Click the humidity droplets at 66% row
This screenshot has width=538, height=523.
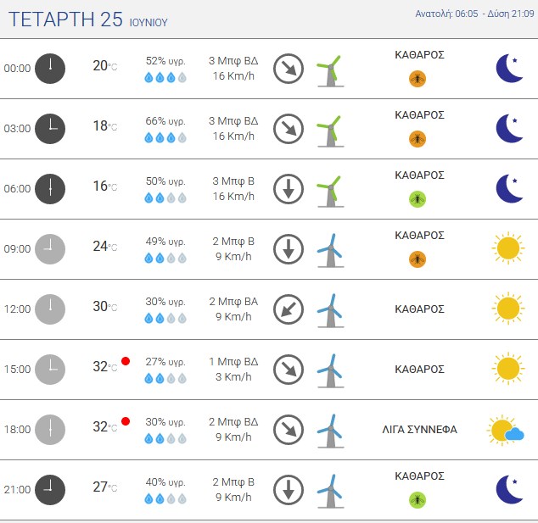pos(165,138)
